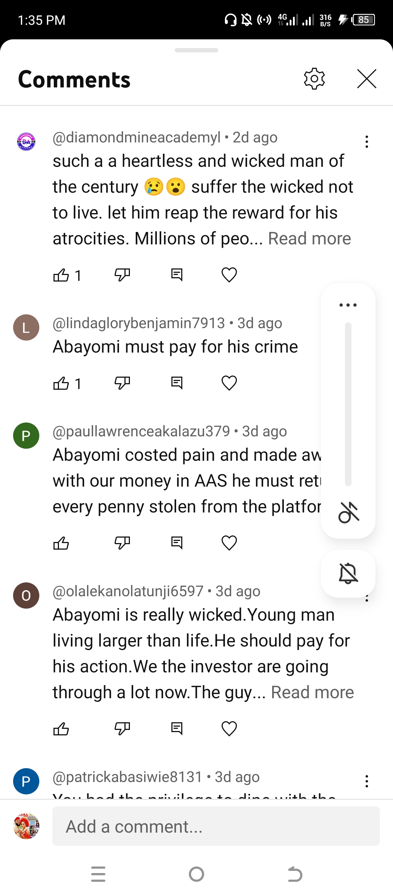
Task: Heart the olalekanolatunji6597 comment
Action: pos(229,728)
